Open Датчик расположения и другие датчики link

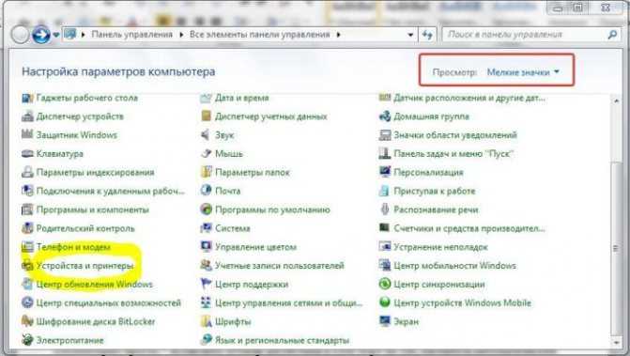point(469,98)
